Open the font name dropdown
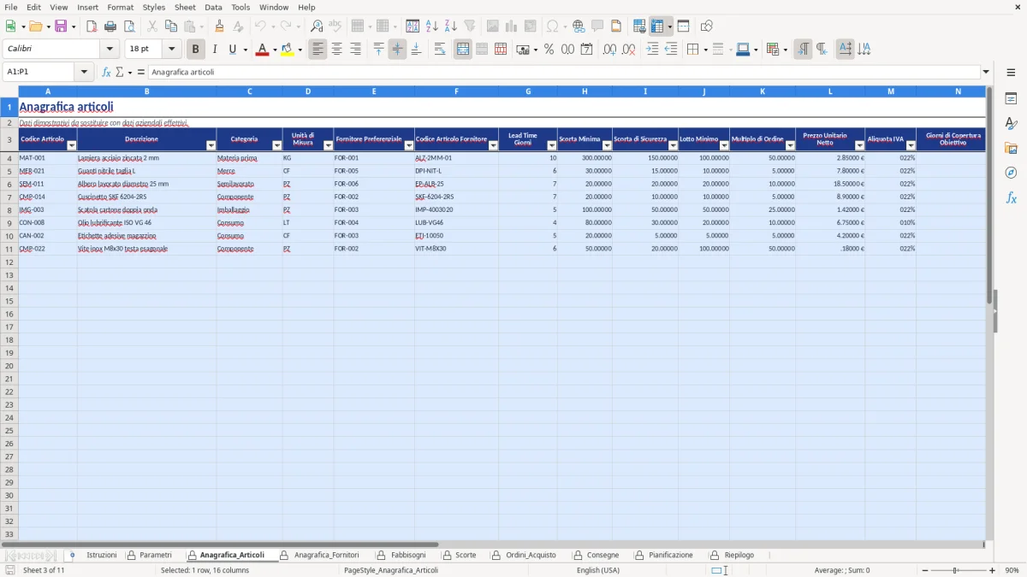 pos(110,50)
